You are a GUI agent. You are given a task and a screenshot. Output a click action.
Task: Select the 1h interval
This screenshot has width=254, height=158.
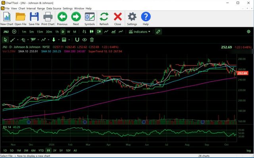point(57,32)
